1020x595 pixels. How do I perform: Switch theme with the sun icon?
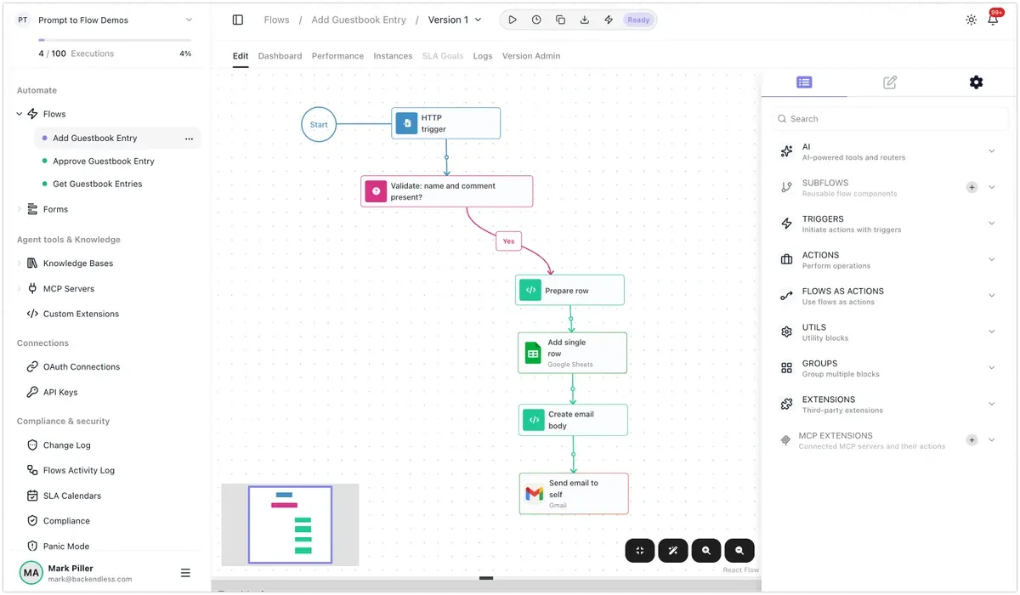[x=972, y=20]
